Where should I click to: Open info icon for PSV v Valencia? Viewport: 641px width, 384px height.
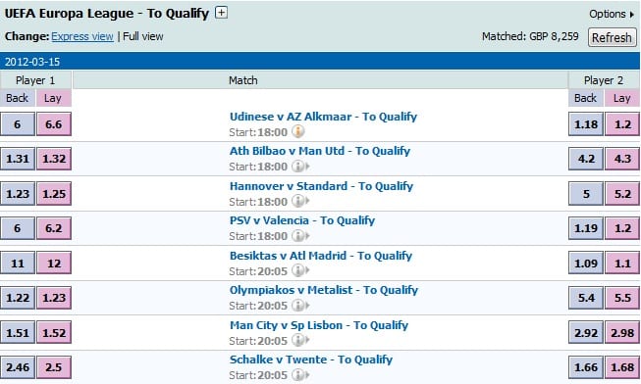(300, 236)
